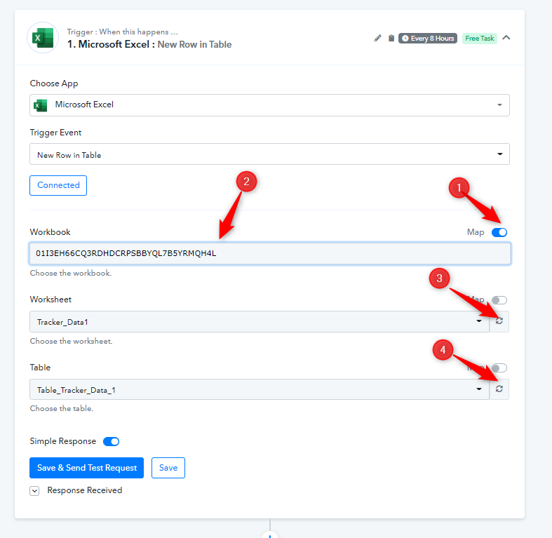Click the clipboard icon in header
The width and height of the screenshot is (552, 538).
[x=391, y=38]
